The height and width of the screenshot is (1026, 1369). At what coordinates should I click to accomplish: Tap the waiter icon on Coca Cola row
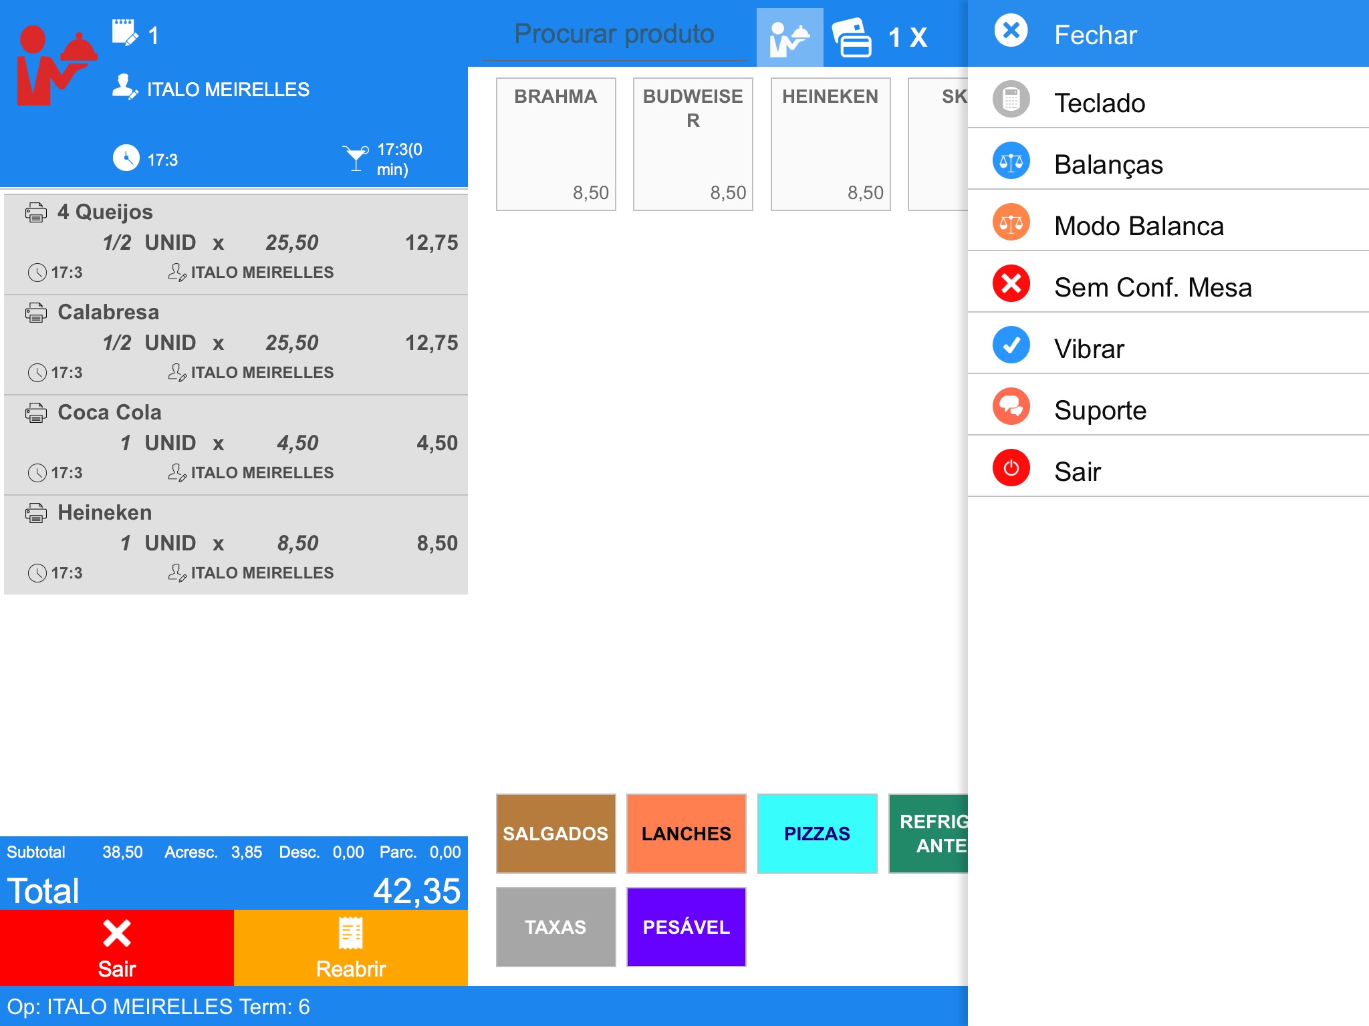click(177, 472)
